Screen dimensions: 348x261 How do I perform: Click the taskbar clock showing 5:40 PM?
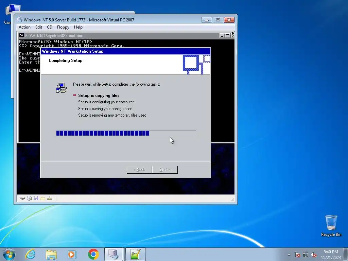[331, 255]
